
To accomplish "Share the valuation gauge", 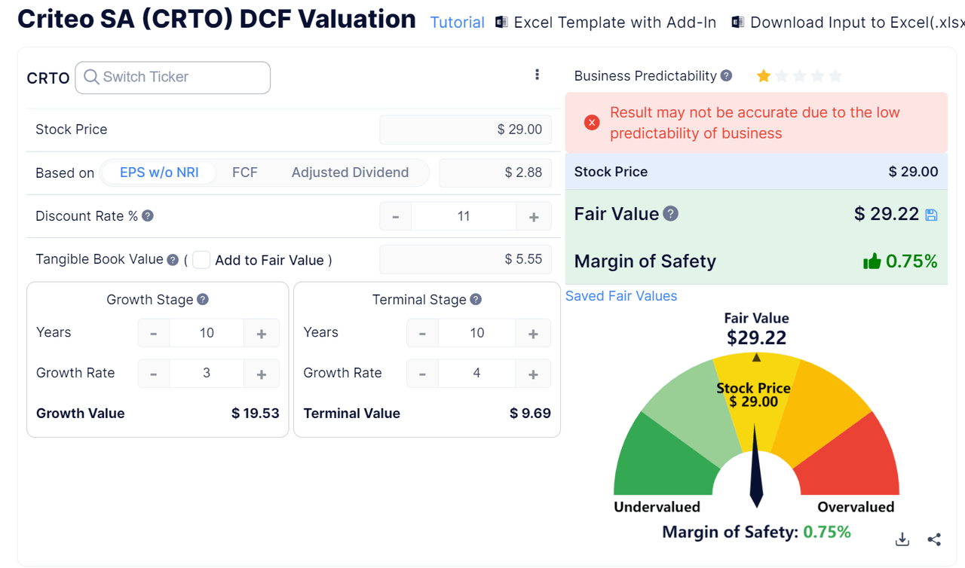I will [x=934, y=539].
